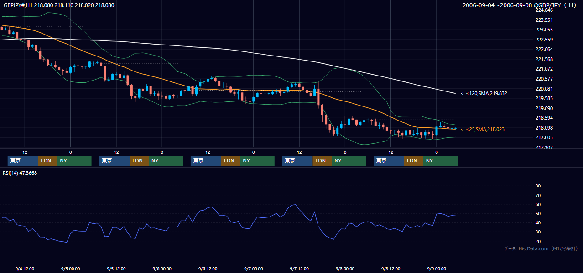The height and width of the screenshot is (273, 583).
Task: Click the 9/7 12:00 date label
Action: click(299, 269)
